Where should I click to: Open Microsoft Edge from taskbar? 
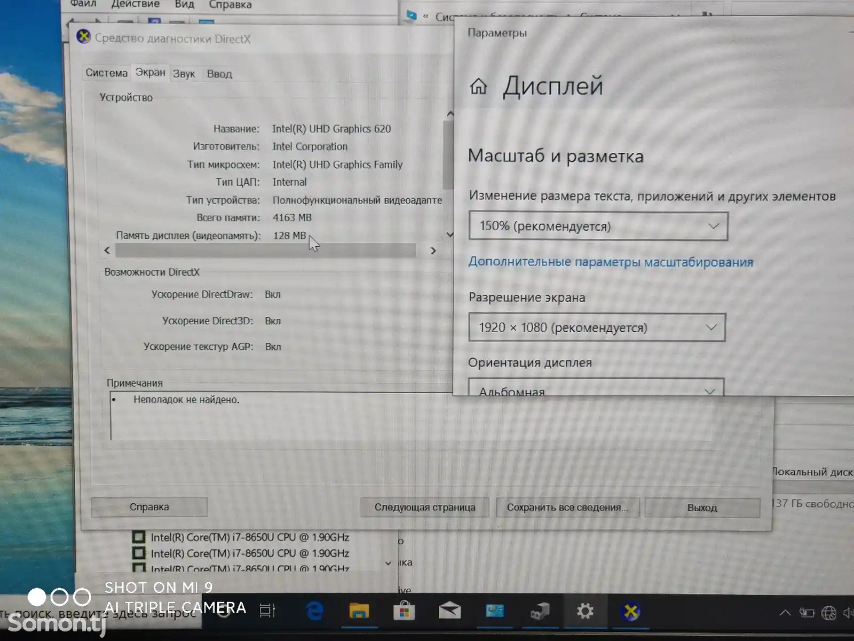point(314,611)
